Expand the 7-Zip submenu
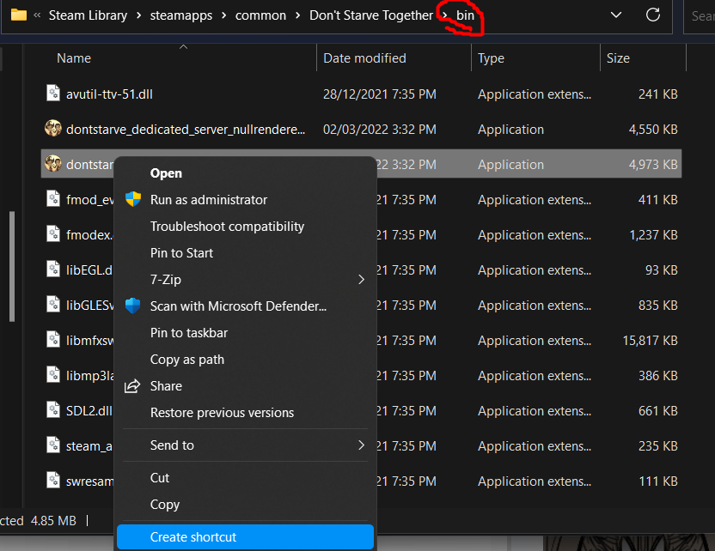 point(361,280)
